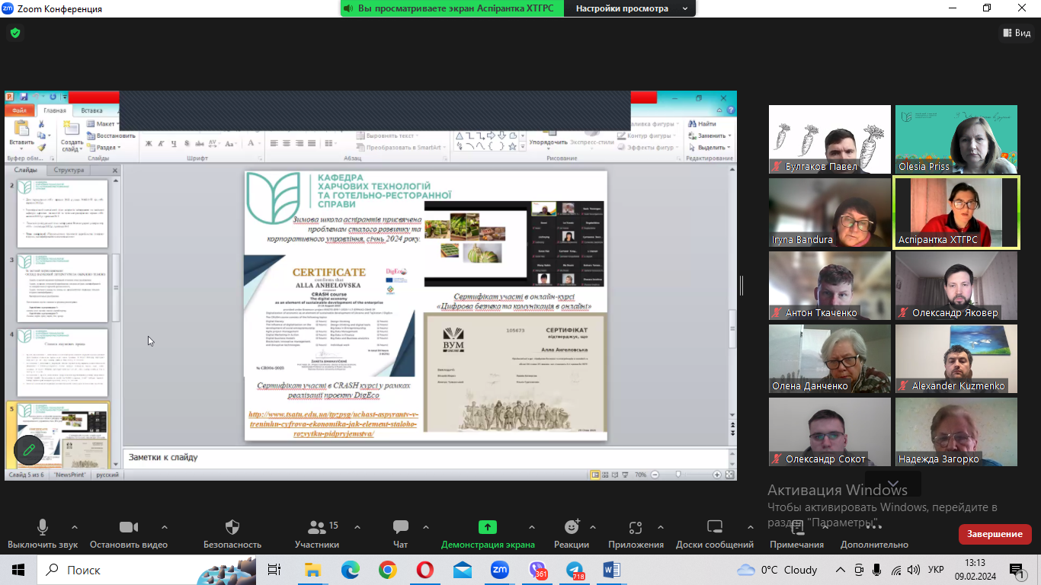
Task: Toggle Italic formatting in the ribbon
Action: coord(162,144)
